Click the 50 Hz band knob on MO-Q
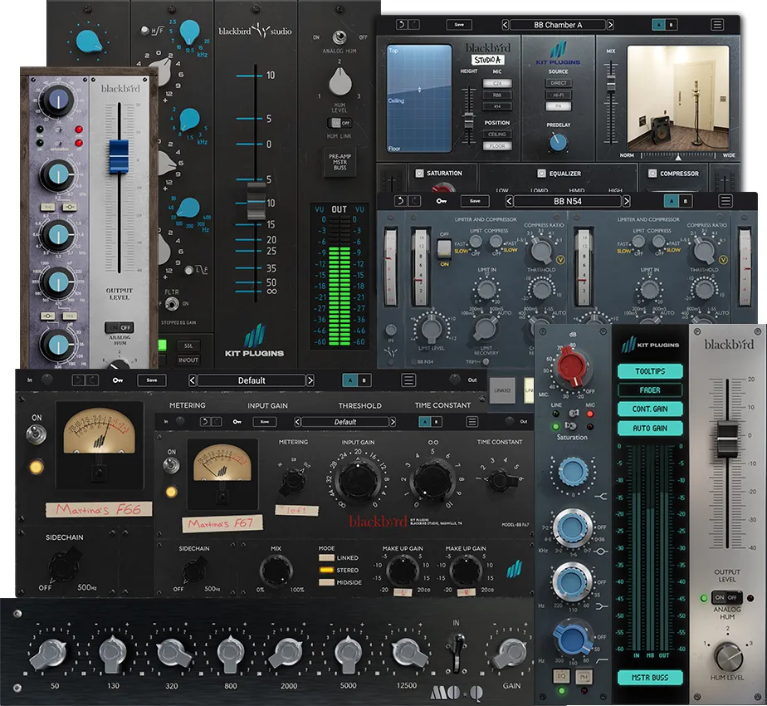 48,655
